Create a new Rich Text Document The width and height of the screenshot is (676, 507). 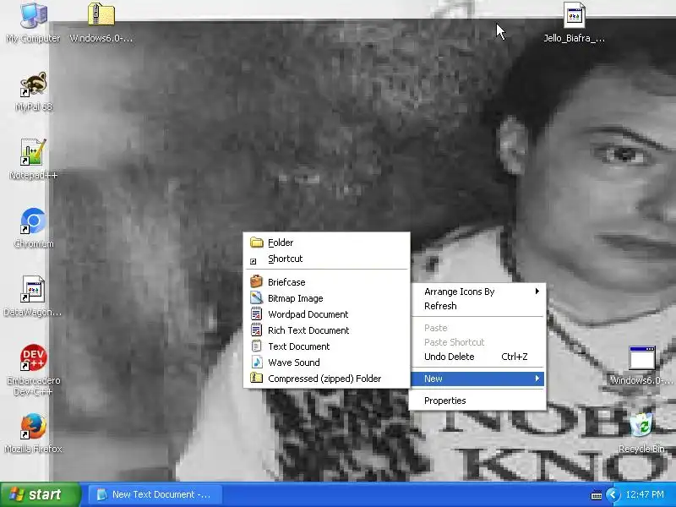coord(326,330)
